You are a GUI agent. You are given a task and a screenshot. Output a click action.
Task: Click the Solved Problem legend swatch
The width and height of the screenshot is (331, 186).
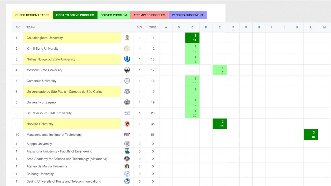point(114,15)
